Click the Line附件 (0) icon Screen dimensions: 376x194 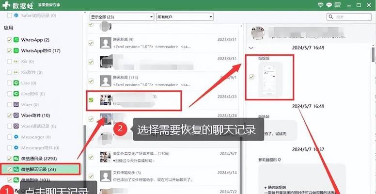tap(16, 94)
